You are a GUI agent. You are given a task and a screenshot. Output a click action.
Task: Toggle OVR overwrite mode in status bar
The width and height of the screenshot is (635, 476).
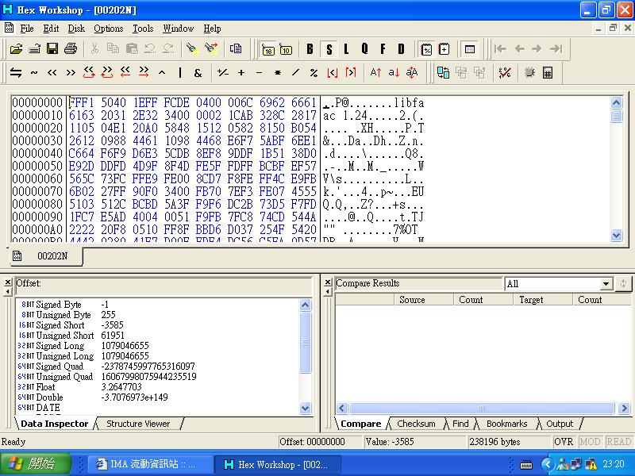point(564,442)
